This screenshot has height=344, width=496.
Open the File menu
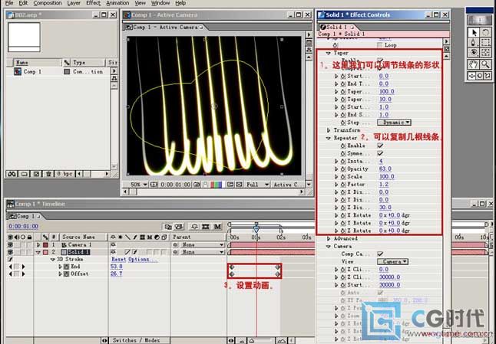pyautogui.click(x=9, y=3)
